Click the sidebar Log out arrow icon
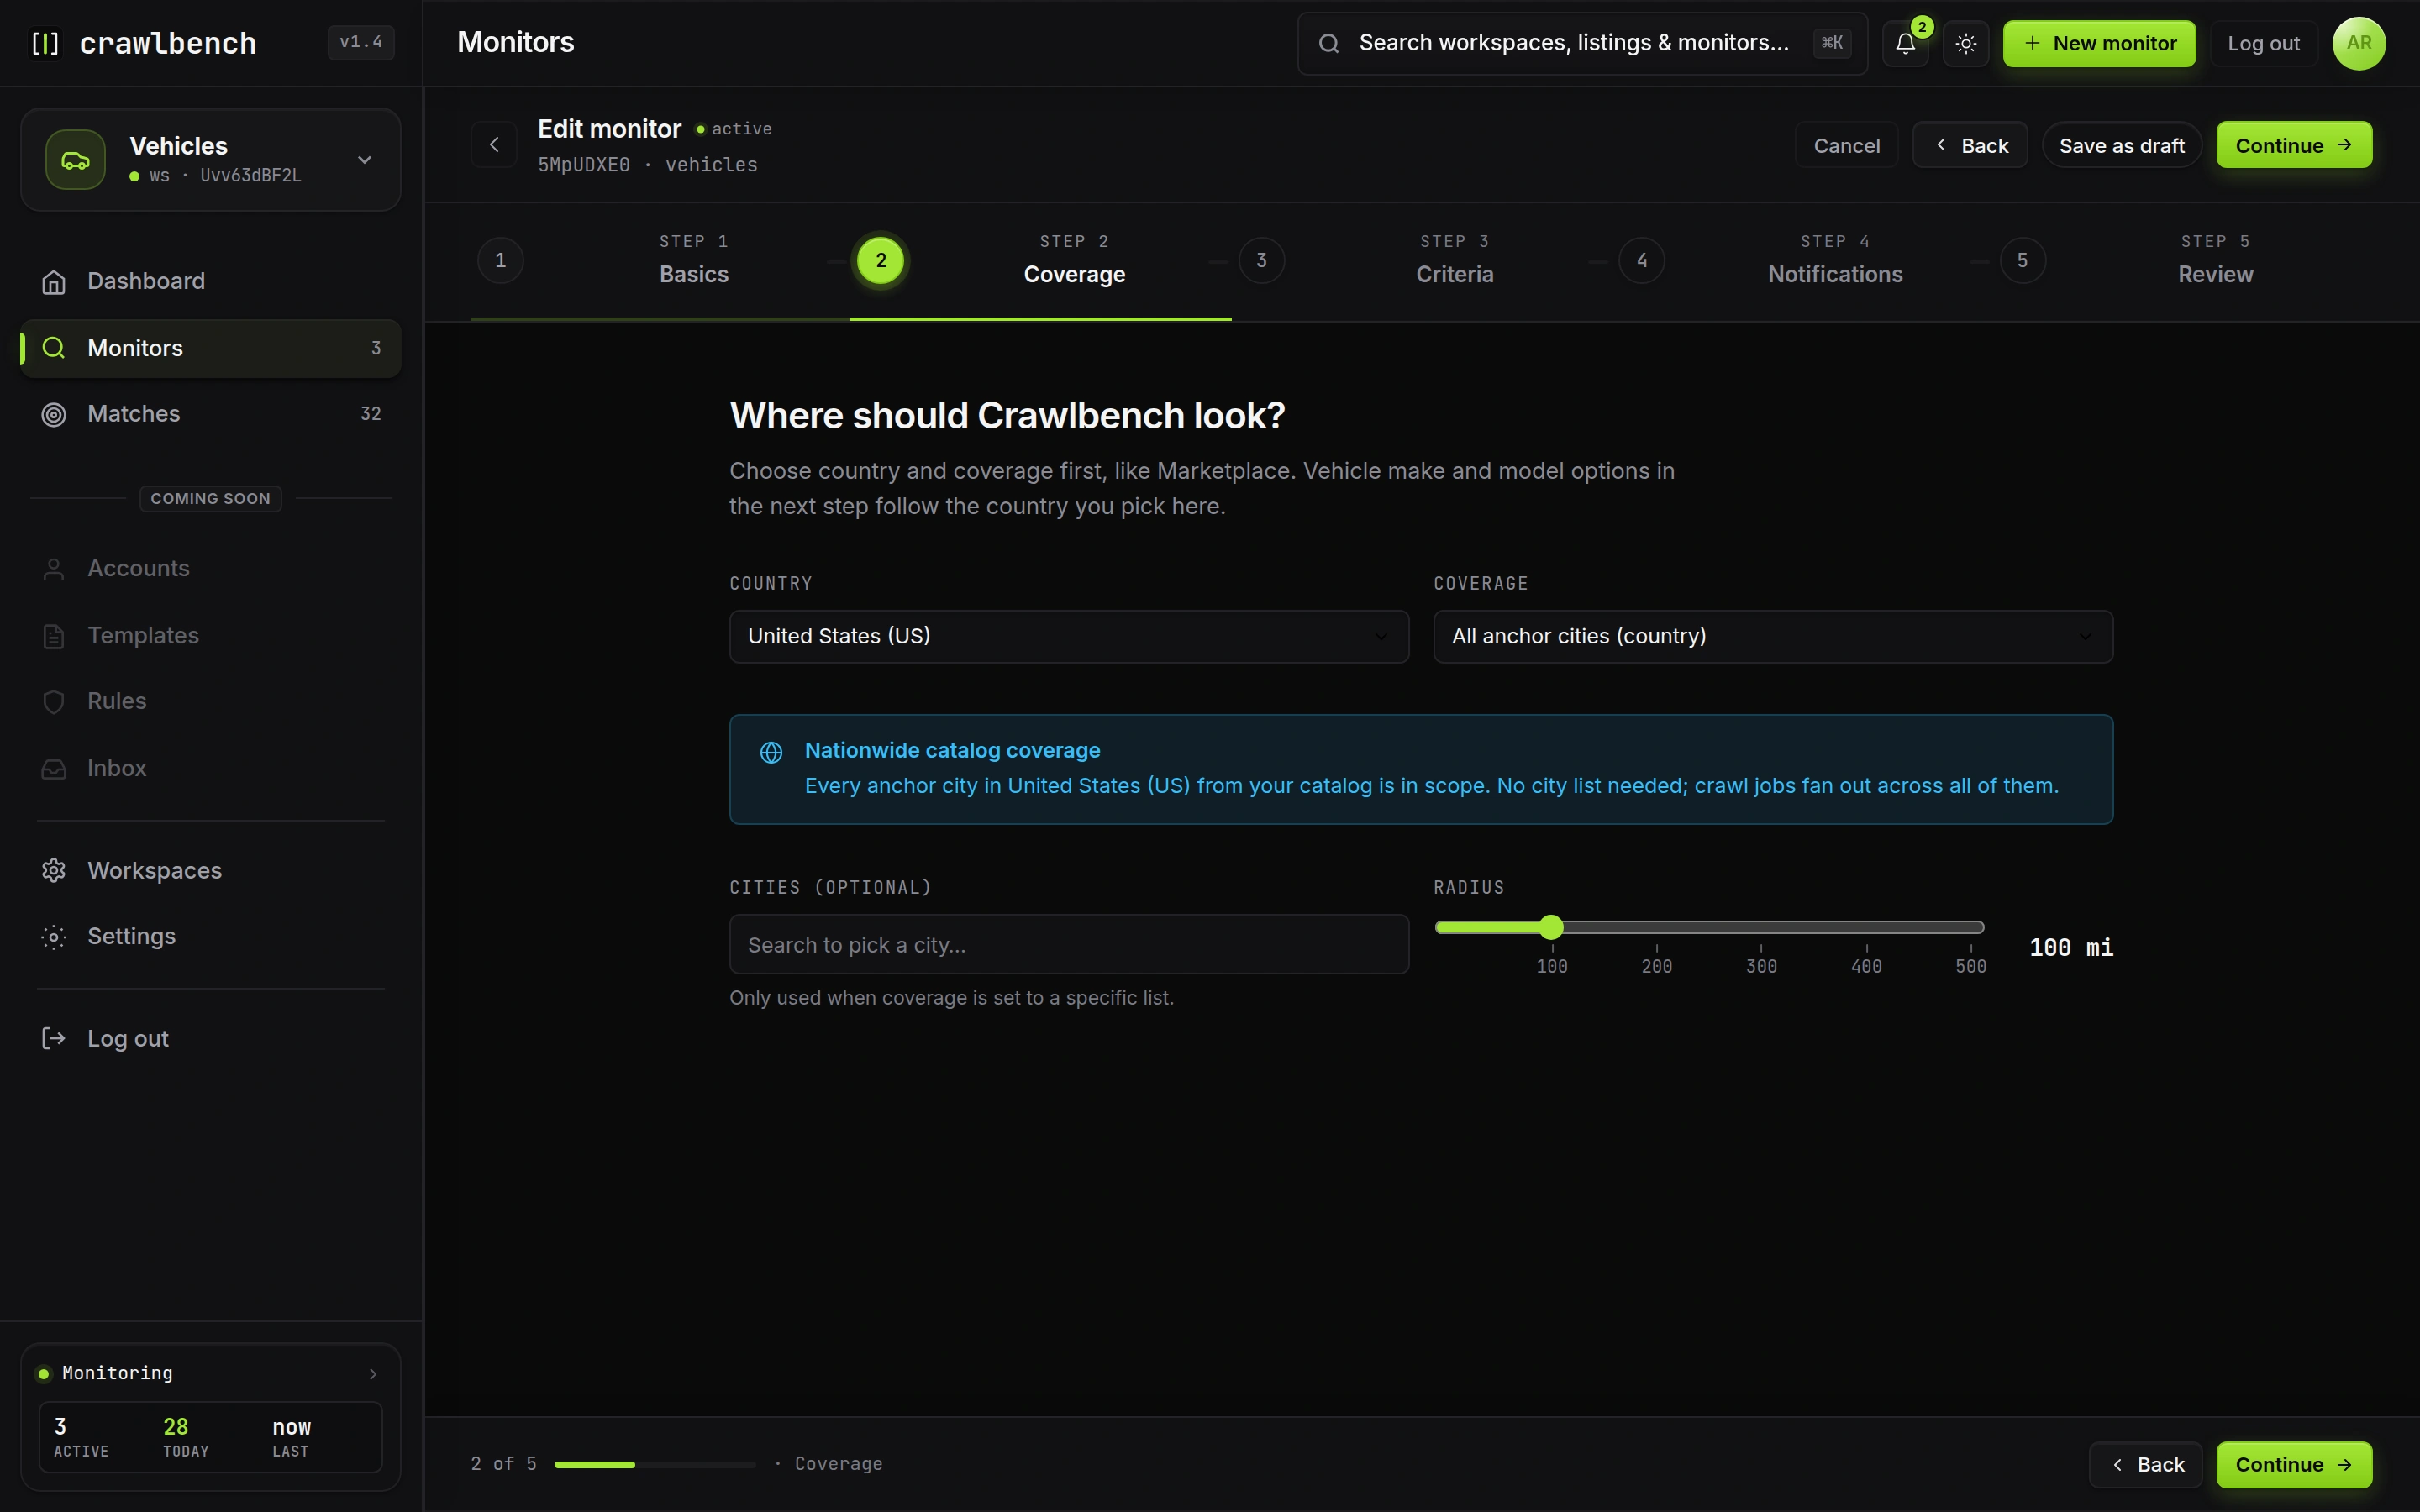2420x1512 pixels. click(x=54, y=1039)
